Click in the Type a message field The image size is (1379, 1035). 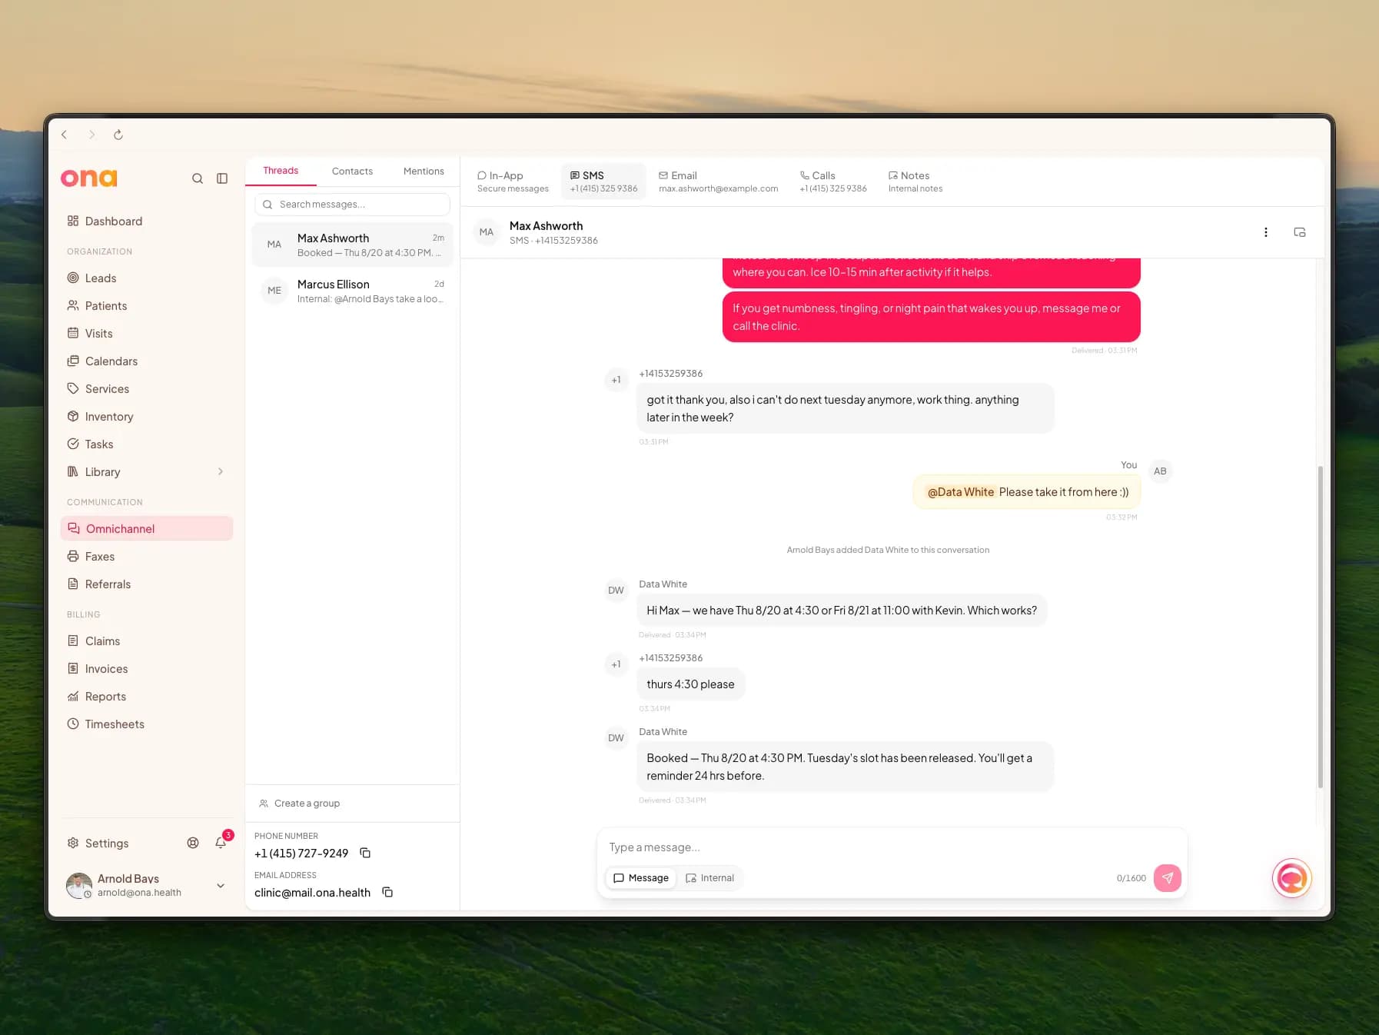[892, 847]
